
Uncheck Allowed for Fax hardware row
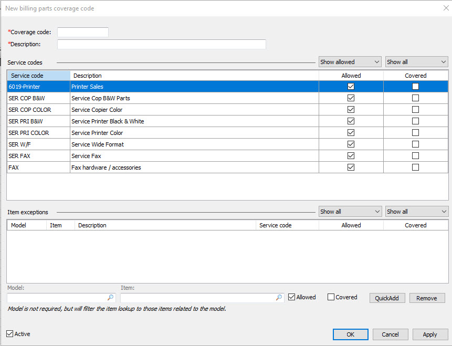[x=351, y=167]
